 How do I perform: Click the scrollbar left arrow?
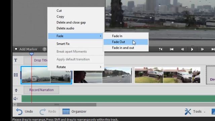(15, 105)
